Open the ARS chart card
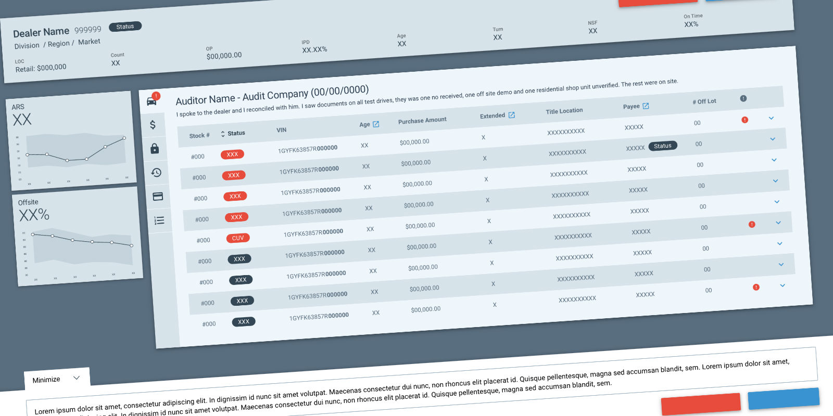The image size is (833, 416). click(71, 140)
